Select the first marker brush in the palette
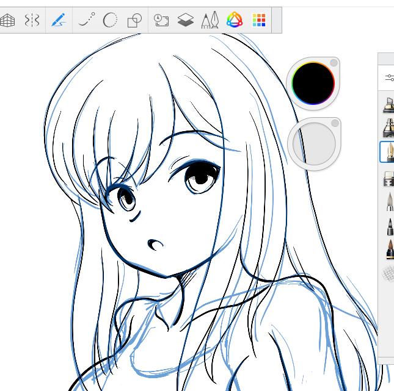Viewport: 394px width, 391px height. tap(389, 105)
